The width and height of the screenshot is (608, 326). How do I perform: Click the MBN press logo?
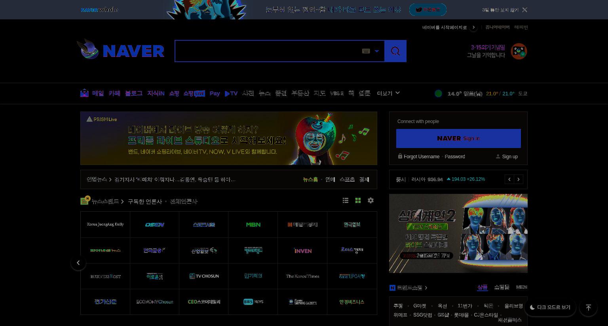tap(253, 224)
